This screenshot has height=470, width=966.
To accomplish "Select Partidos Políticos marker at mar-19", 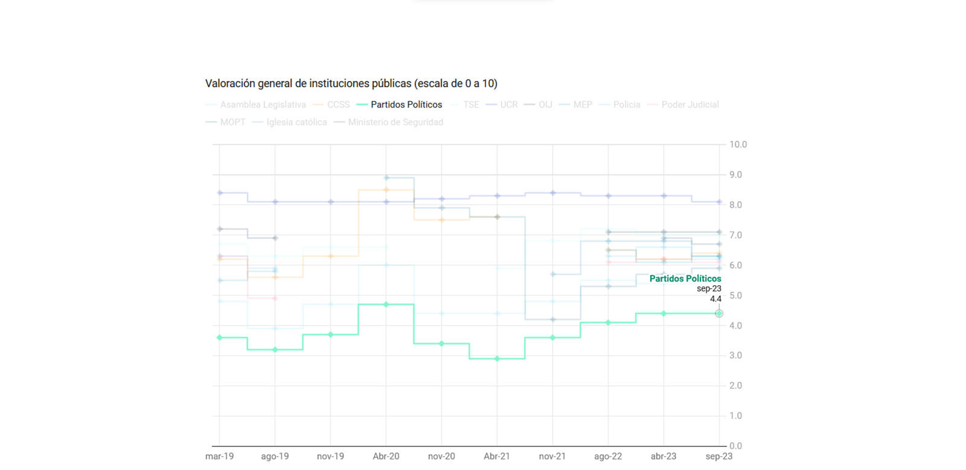I will click(220, 338).
